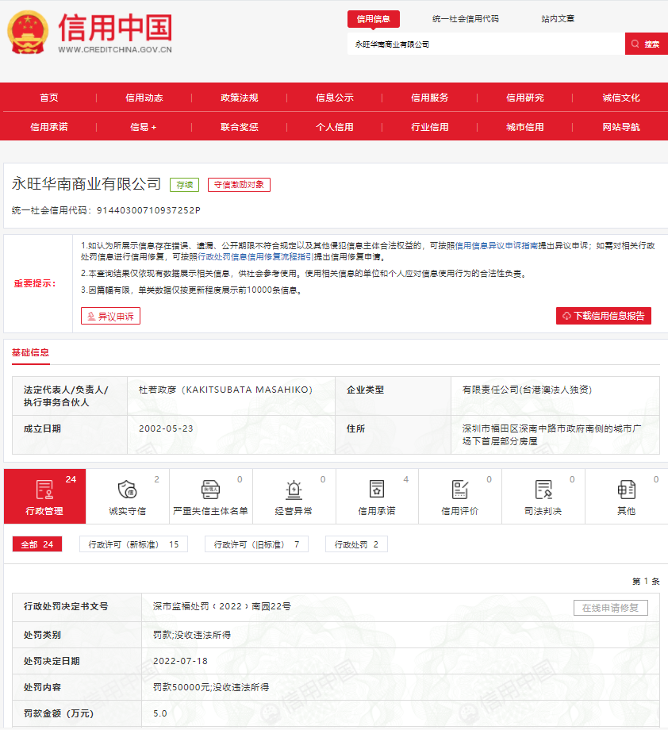The width and height of the screenshot is (668, 730).
Task: Filter by 全部 24 records
Action: [x=36, y=544]
